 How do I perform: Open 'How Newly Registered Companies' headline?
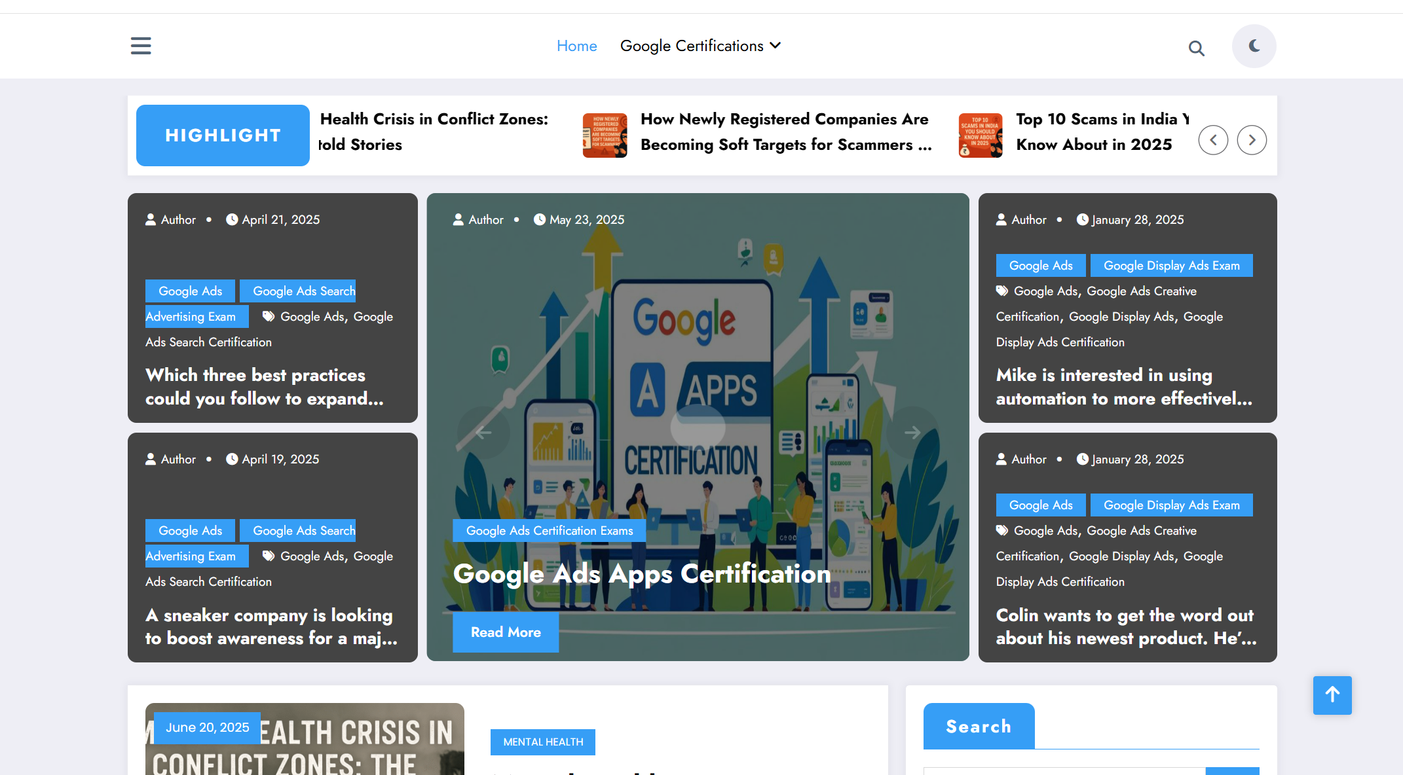click(x=786, y=132)
